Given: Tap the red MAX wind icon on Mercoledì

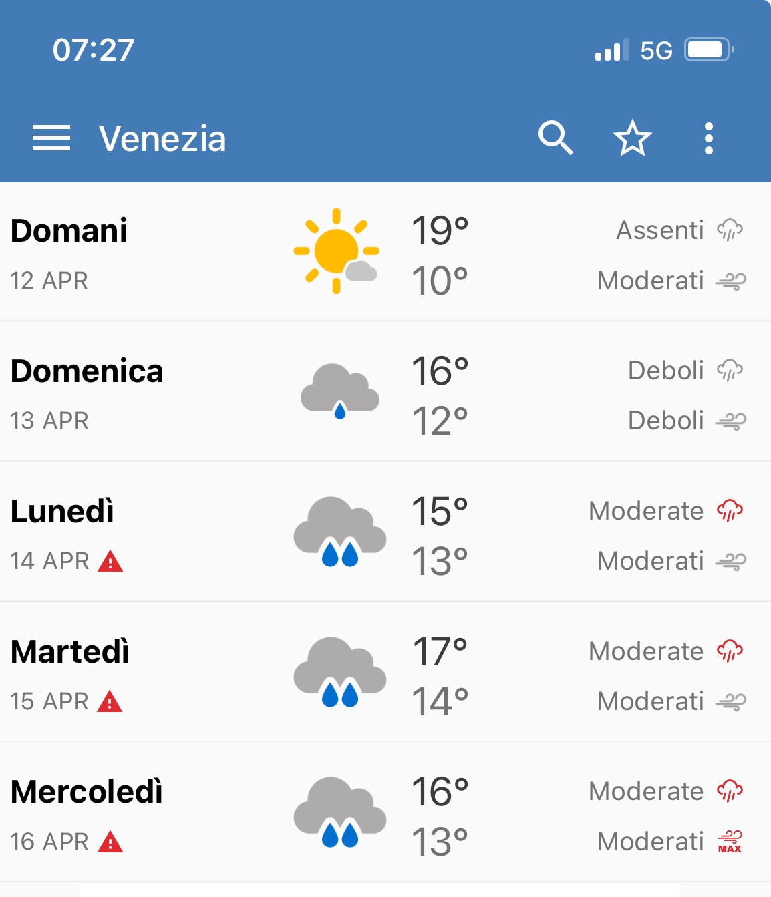Looking at the screenshot, I should [x=730, y=842].
